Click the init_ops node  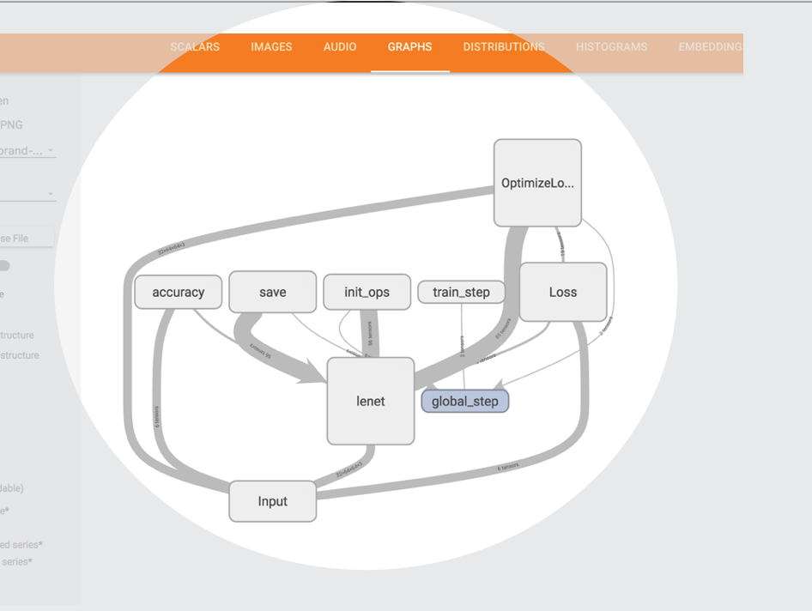pos(367,293)
